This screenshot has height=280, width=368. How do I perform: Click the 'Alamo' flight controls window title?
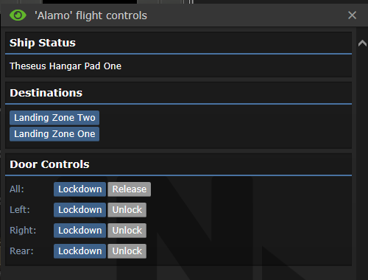91,15
